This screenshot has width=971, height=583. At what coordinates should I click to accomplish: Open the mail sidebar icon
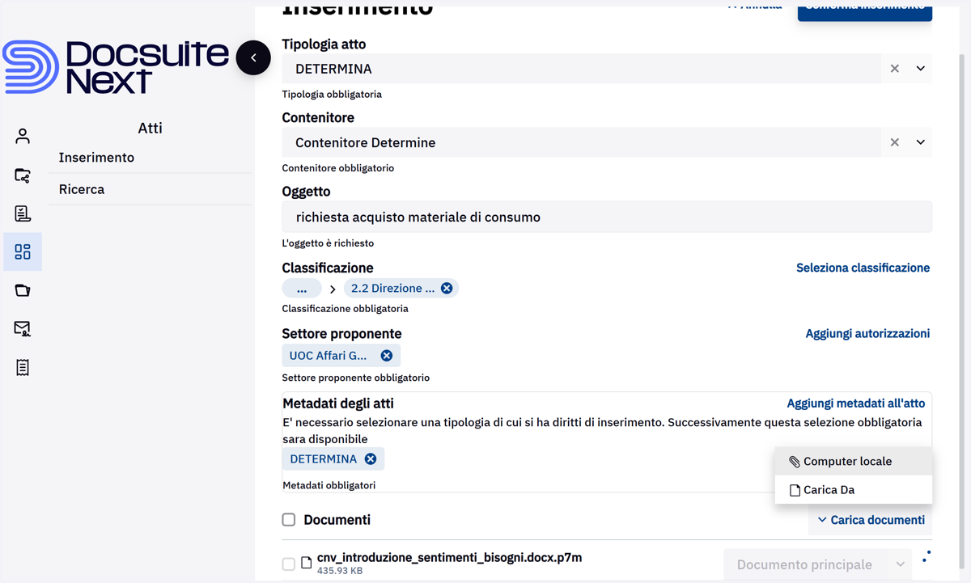click(x=23, y=328)
